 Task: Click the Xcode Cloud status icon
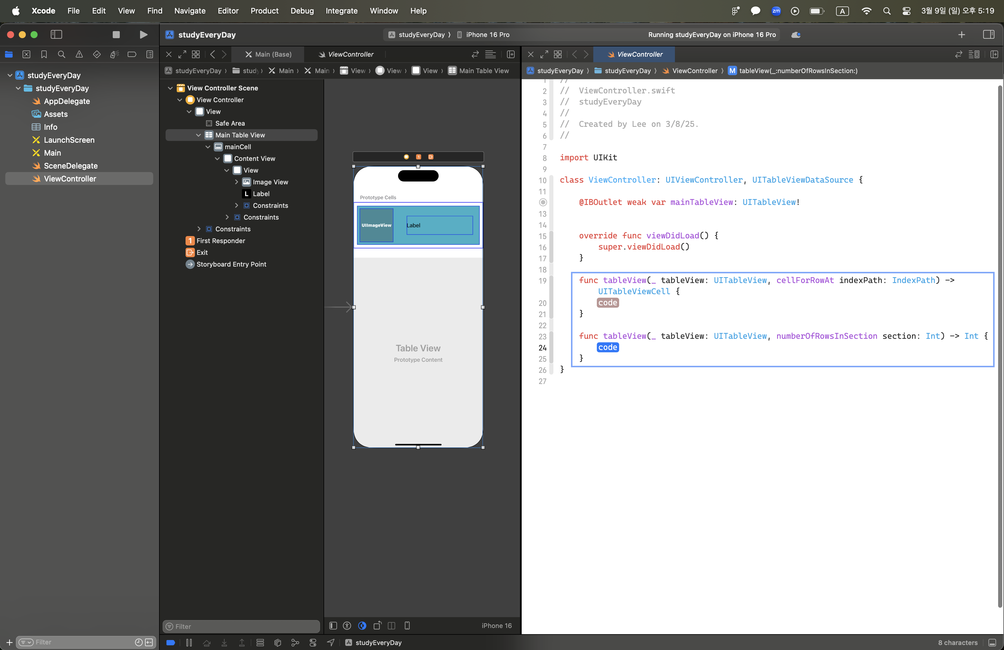tap(796, 35)
